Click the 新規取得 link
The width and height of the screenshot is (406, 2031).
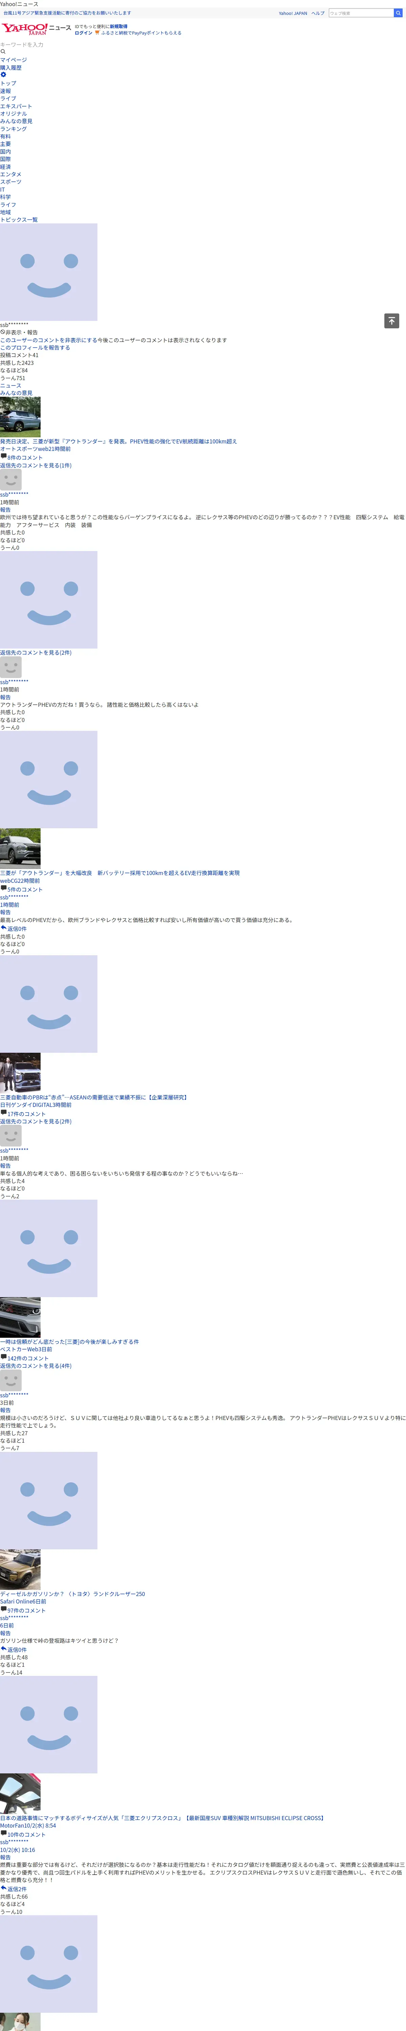point(118,26)
